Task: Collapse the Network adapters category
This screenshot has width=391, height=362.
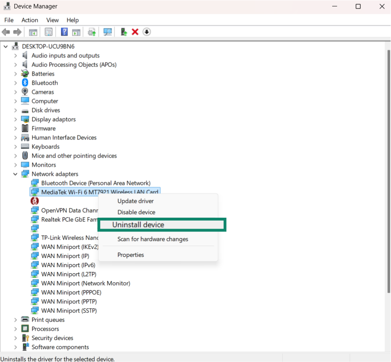Action: (x=15, y=174)
